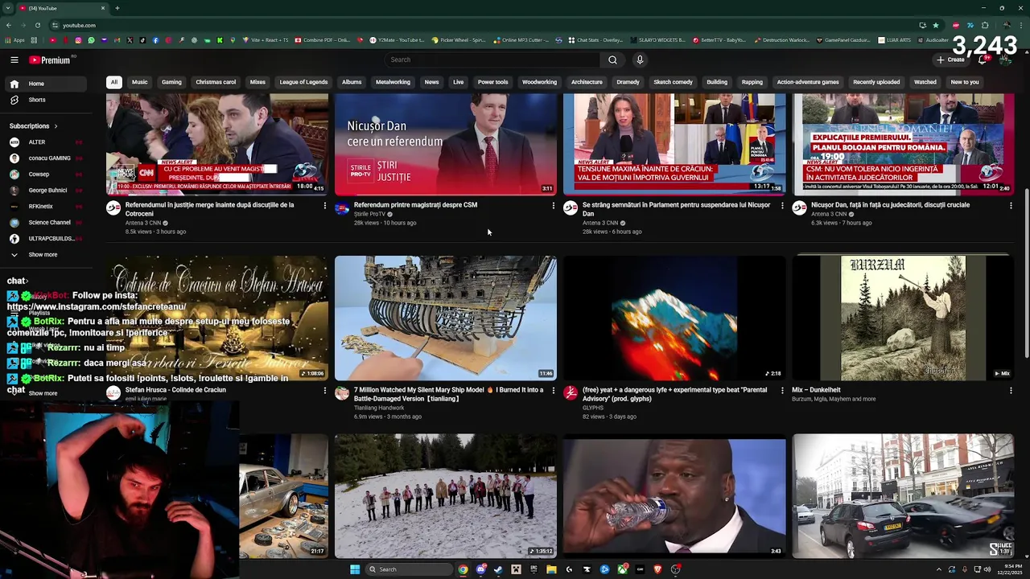
Task: Bookmark page with the star icon
Action: [x=935, y=25]
